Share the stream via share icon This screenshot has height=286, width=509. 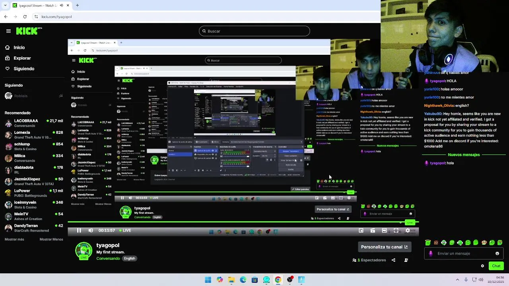(393, 260)
